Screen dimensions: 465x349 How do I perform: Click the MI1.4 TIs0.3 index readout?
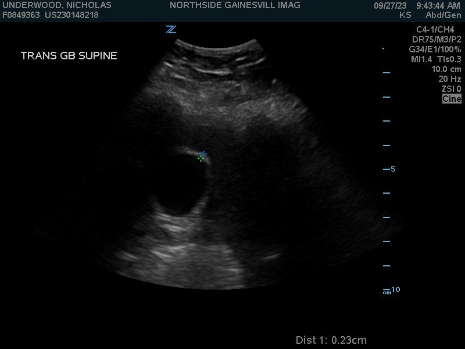tap(436, 59)
